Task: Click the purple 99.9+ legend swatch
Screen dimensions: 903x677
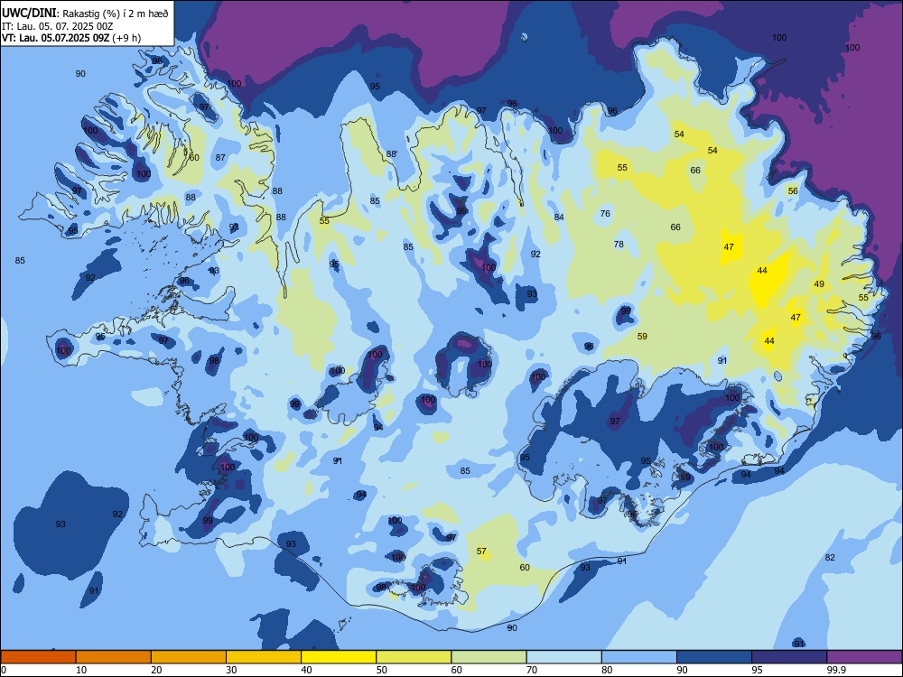Action: pyautogui.click(x=864, y=657)
